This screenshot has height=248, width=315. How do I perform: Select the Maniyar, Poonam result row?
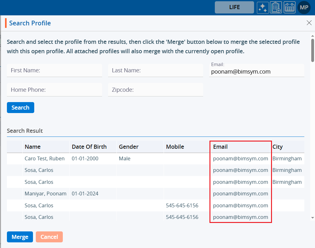46,194
